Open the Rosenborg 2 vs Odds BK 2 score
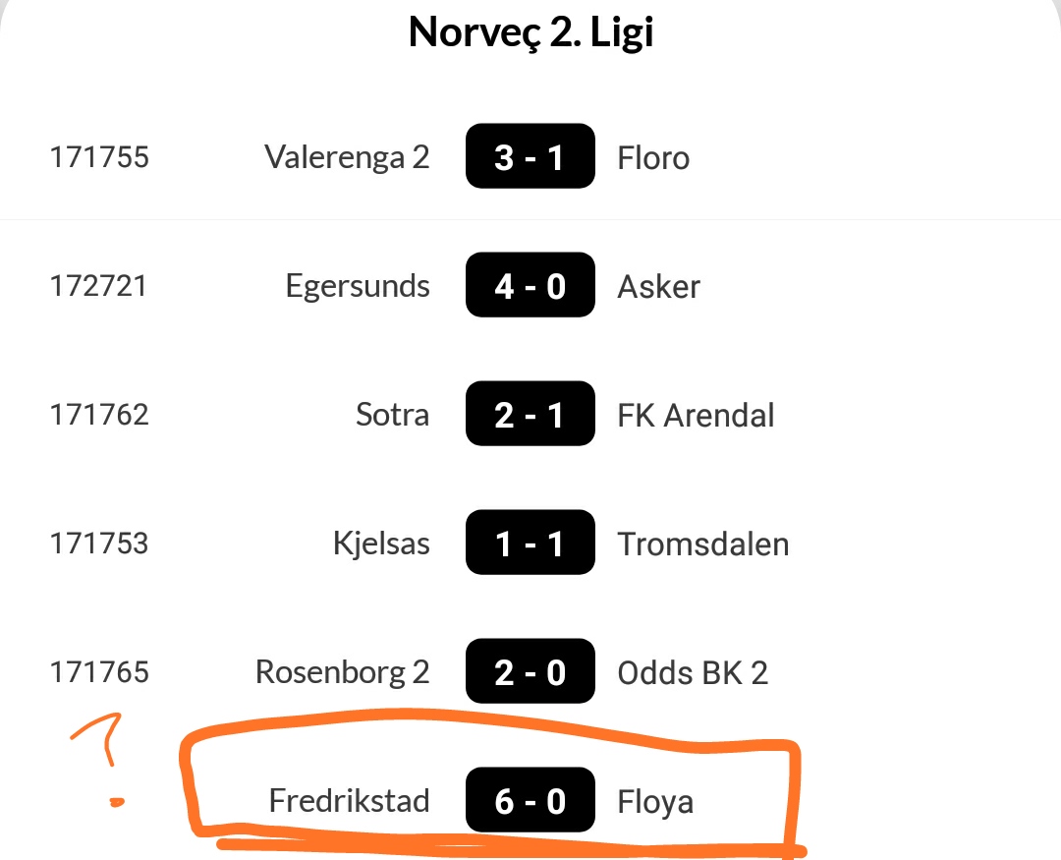Image resolution: width=1061 pixels, height=860 pixels. (x=530, y=670)
